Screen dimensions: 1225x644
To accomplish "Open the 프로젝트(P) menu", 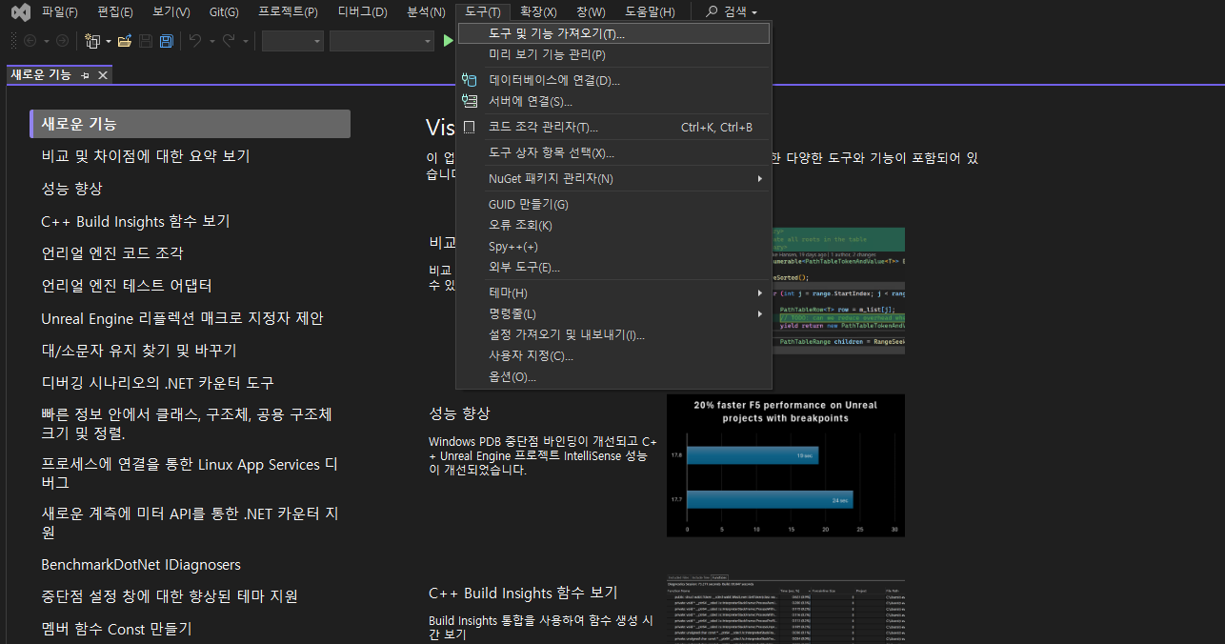I will click(288, 11).
